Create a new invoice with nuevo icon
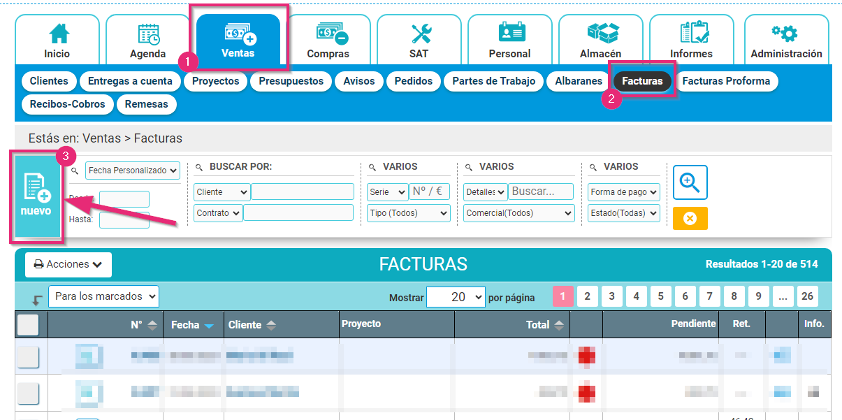 (36, 196)
